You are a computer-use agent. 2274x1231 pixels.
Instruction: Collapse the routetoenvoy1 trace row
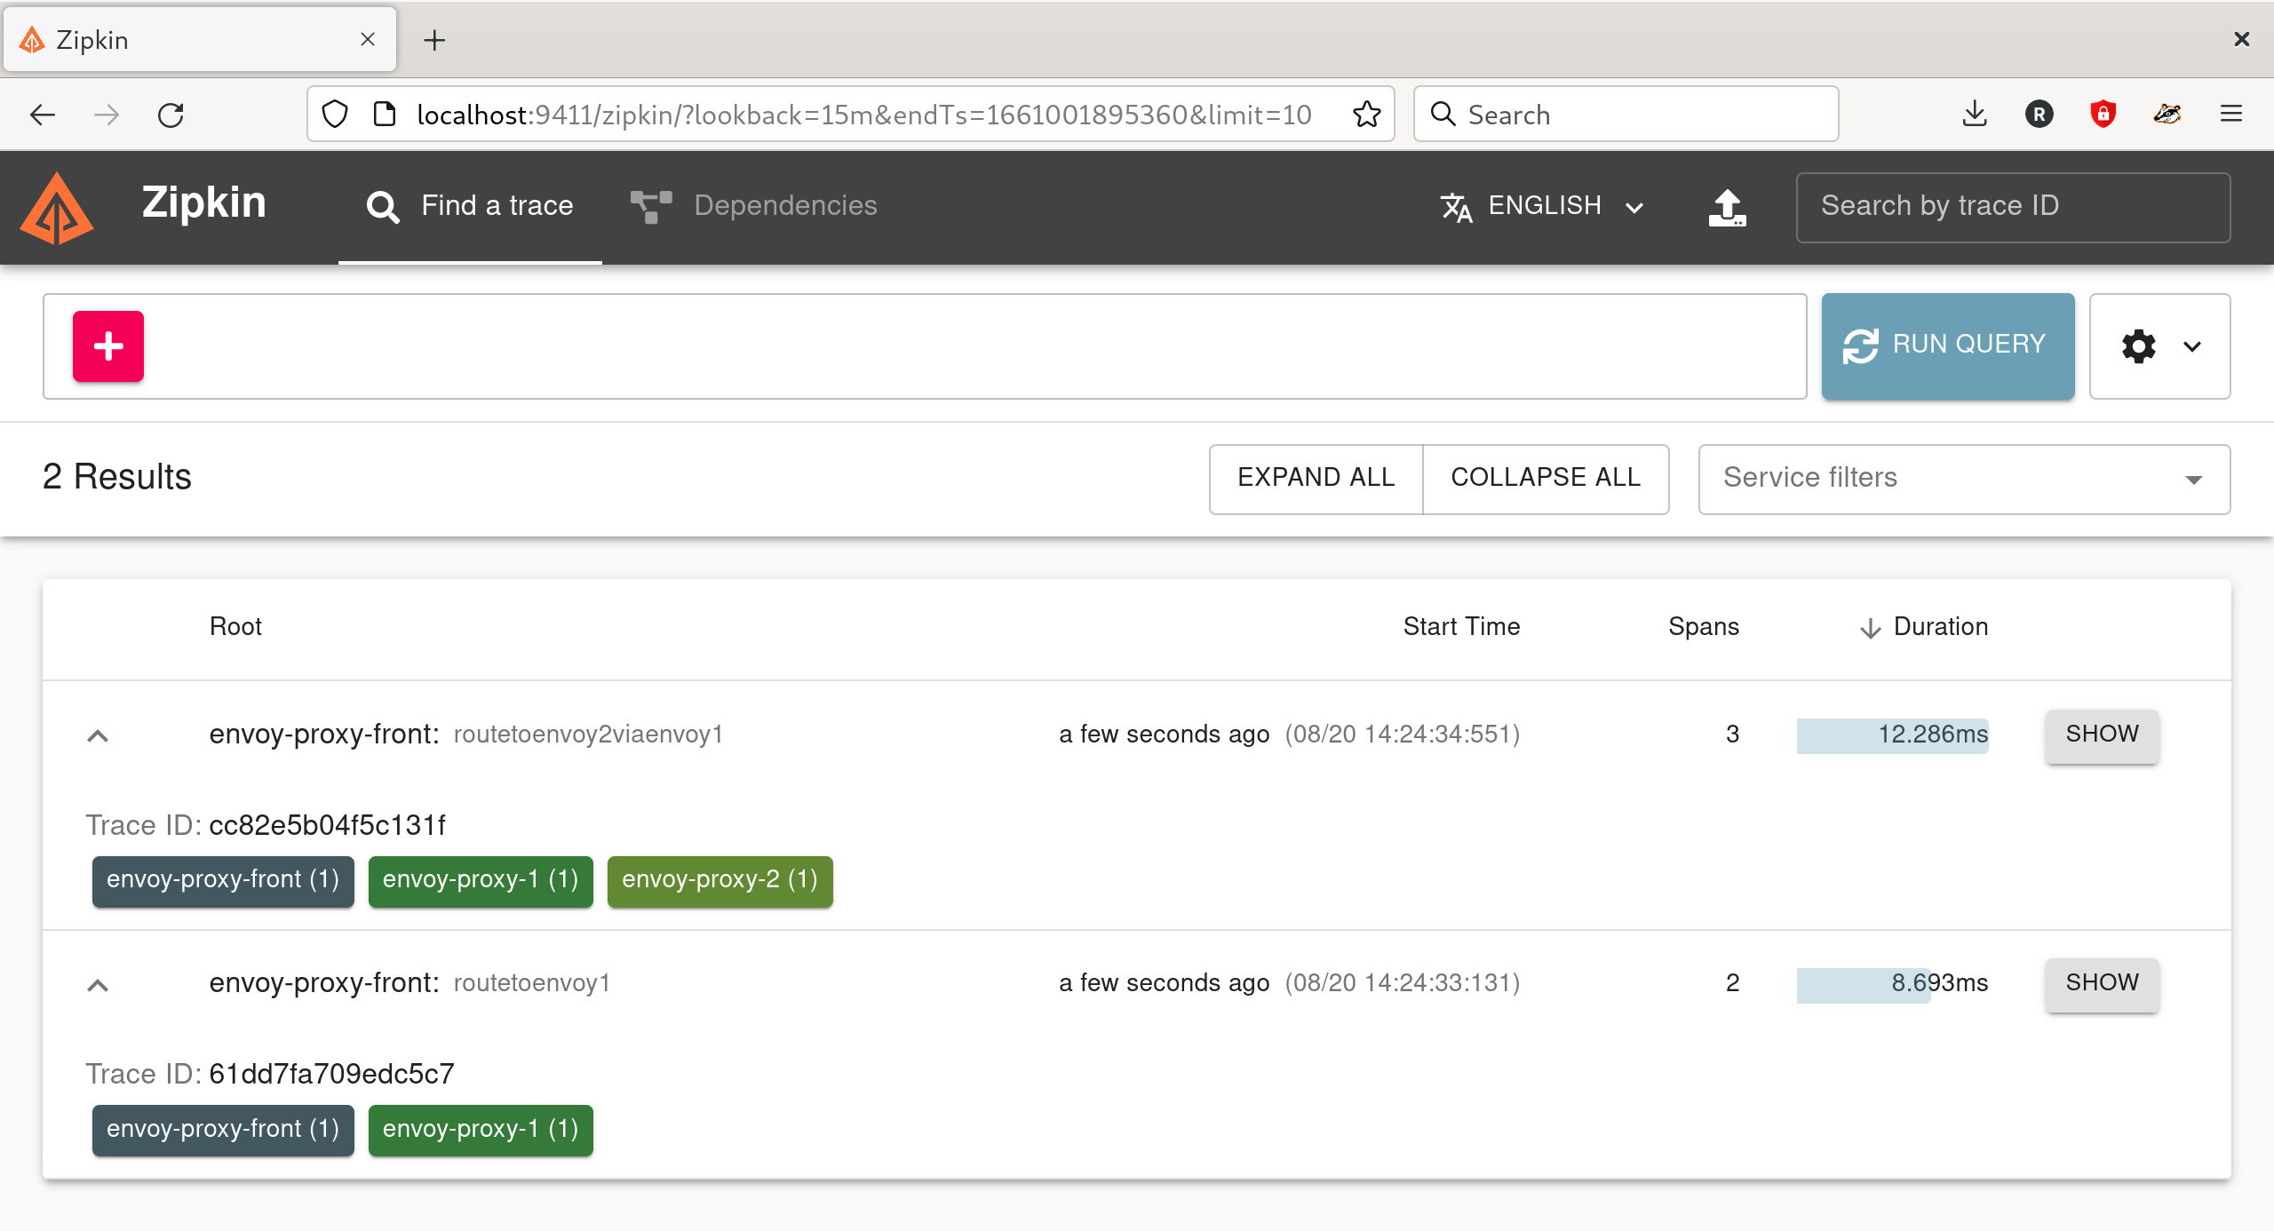[98, 984]
